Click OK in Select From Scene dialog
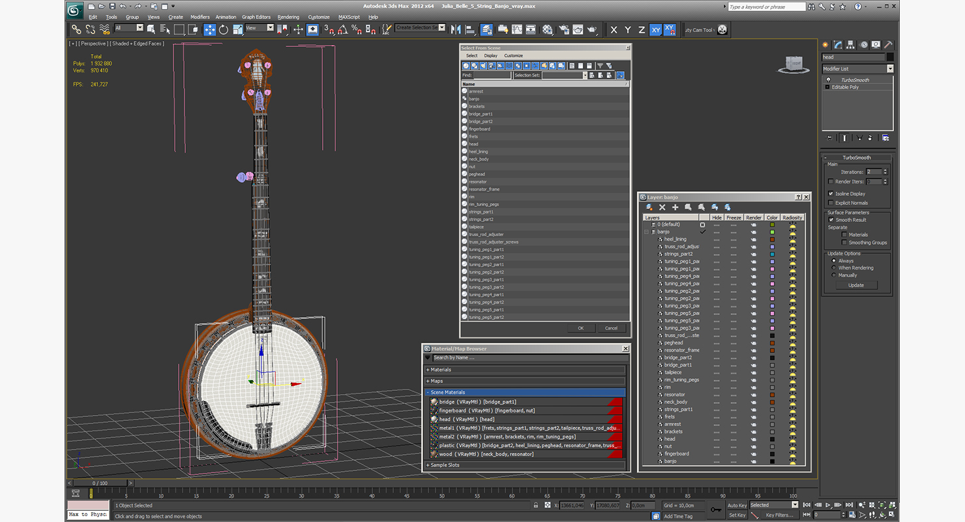The image size is (965, 522). (580, 328)
